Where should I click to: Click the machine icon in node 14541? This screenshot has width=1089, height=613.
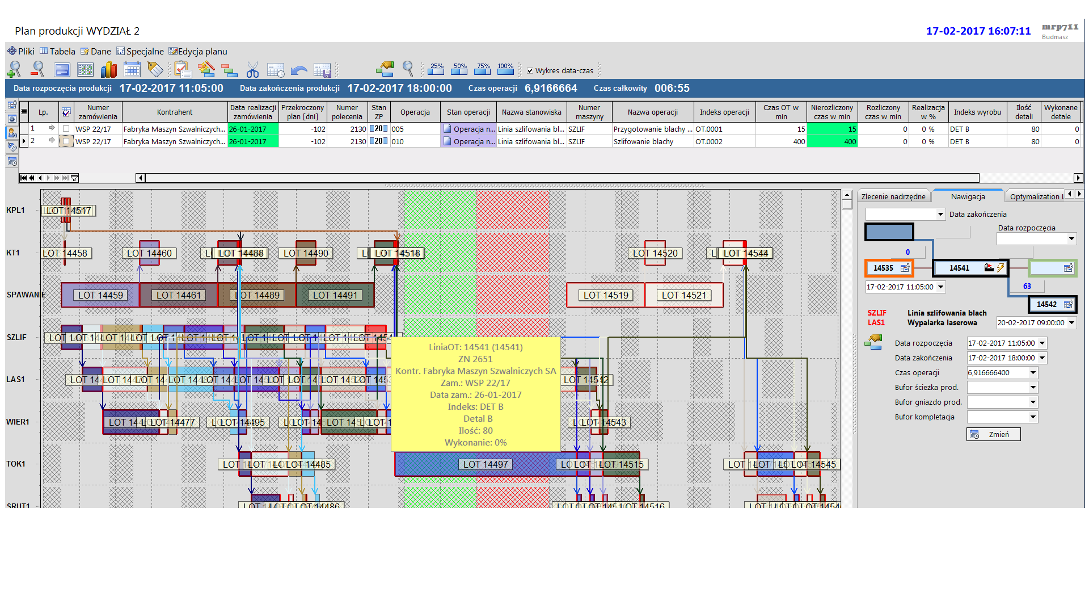[x=989, y=268]
